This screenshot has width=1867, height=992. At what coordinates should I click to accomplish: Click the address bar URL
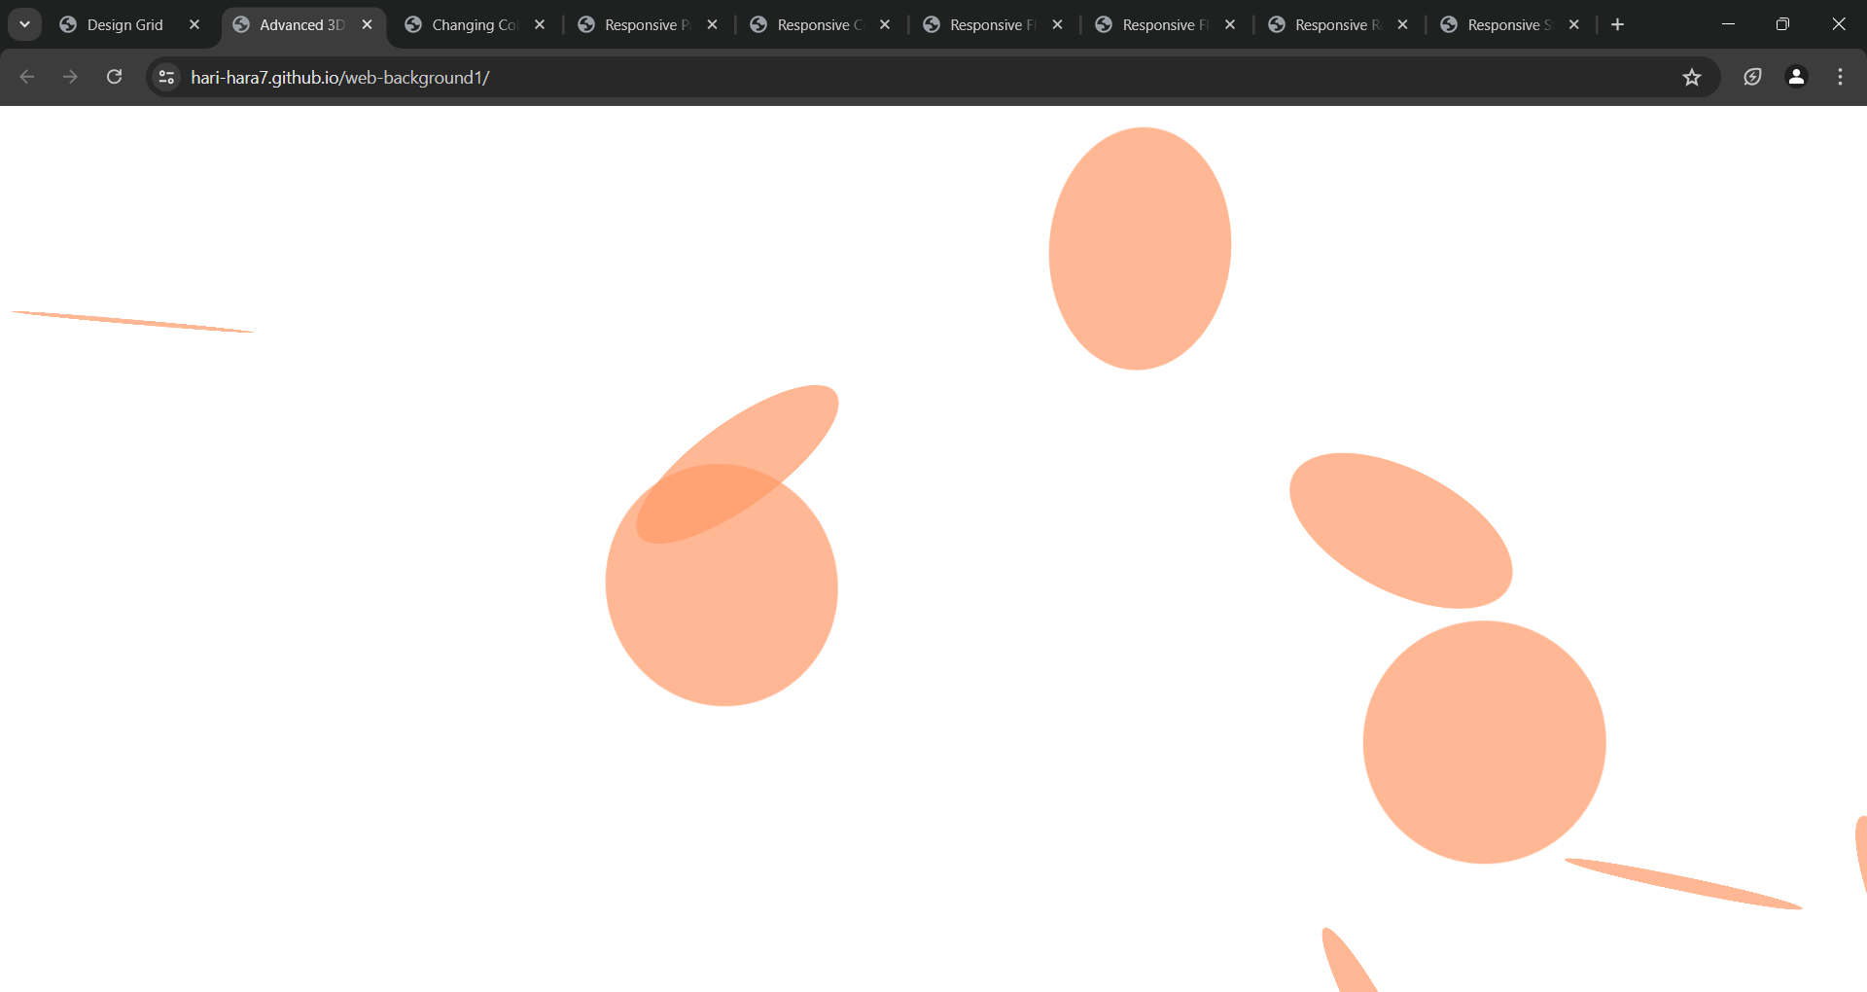click(340, 77)
